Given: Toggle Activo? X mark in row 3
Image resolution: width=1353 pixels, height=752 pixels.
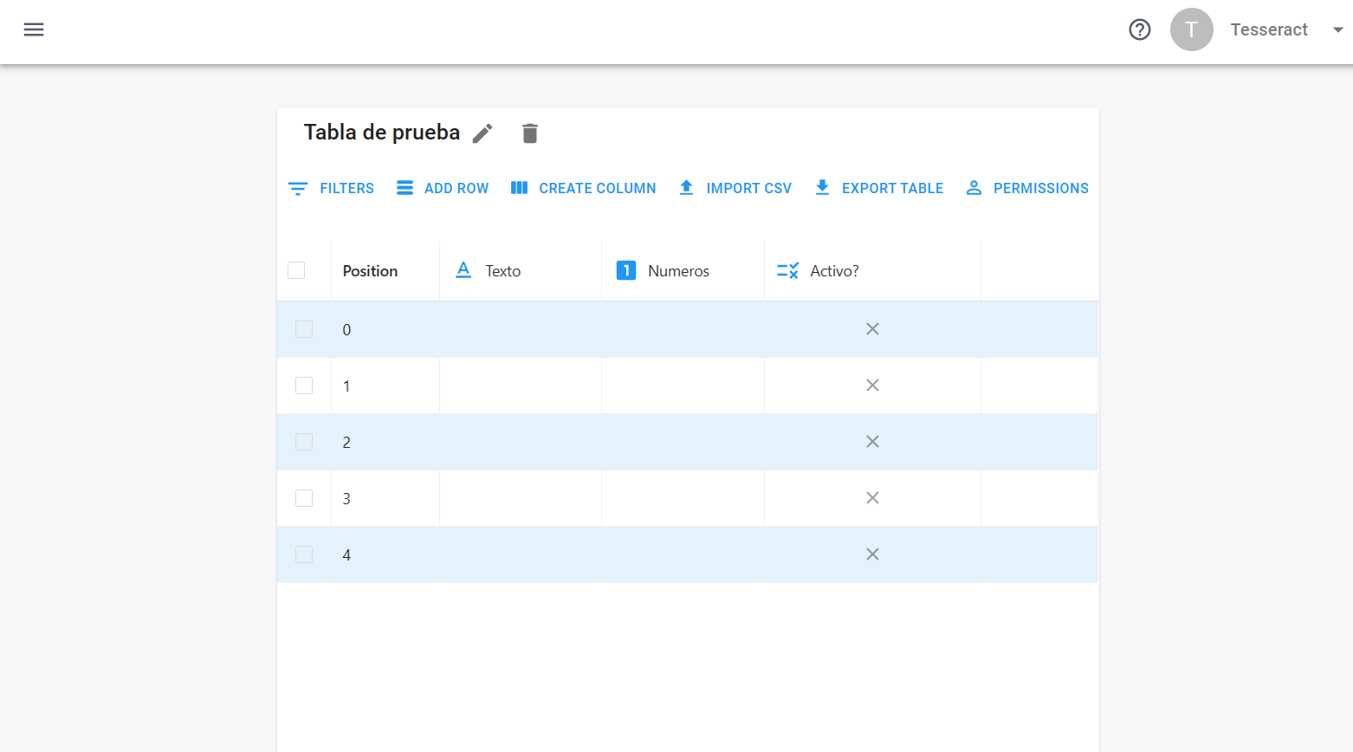Looking at the screenshot, I should pyautogui.click(x=872, y=498).
